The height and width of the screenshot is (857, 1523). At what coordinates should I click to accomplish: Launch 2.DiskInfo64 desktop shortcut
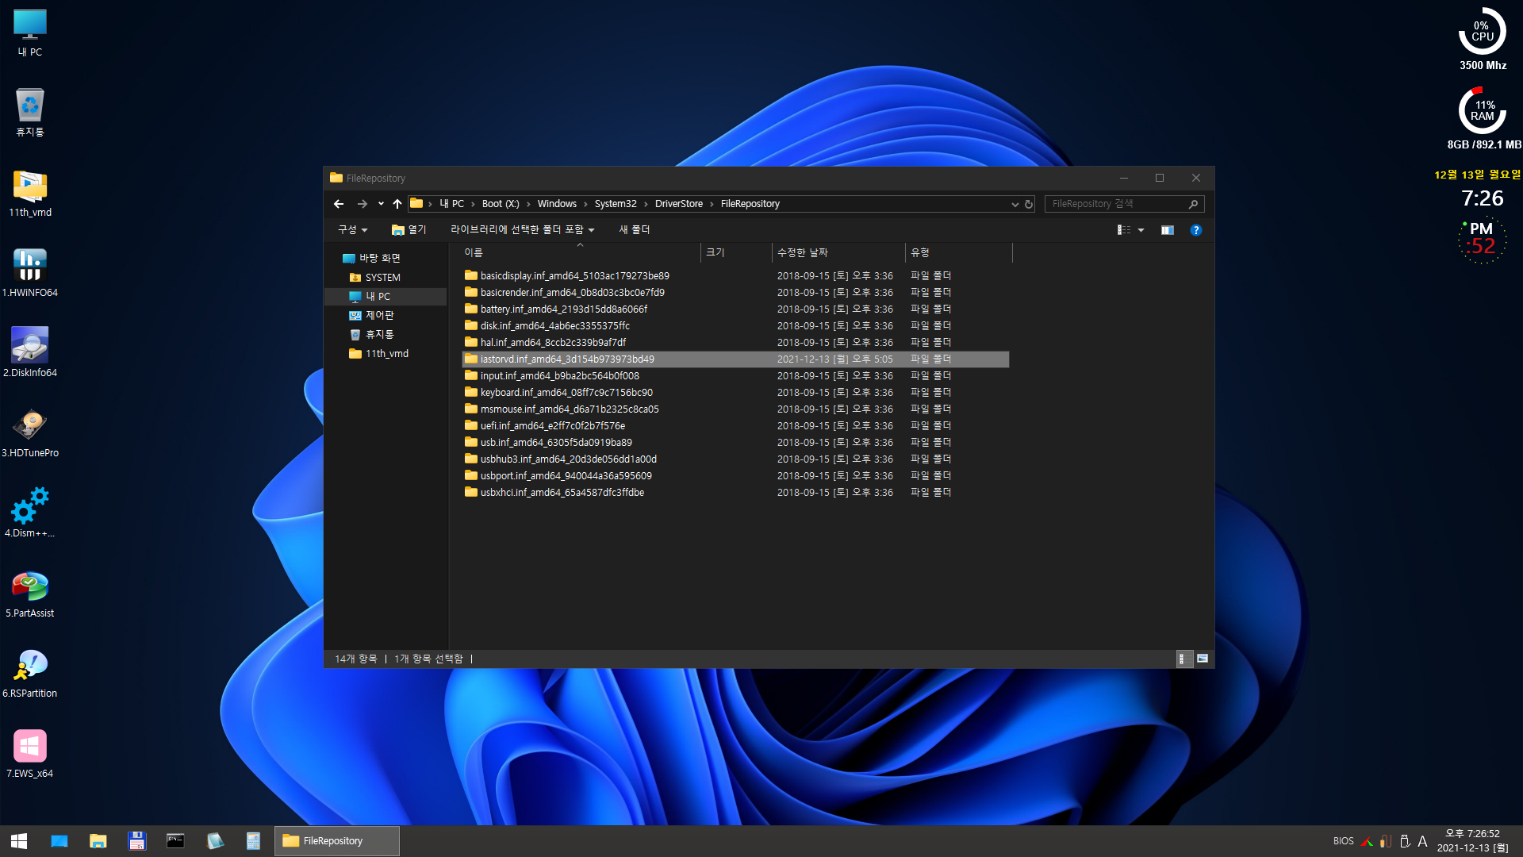point(30,353)
